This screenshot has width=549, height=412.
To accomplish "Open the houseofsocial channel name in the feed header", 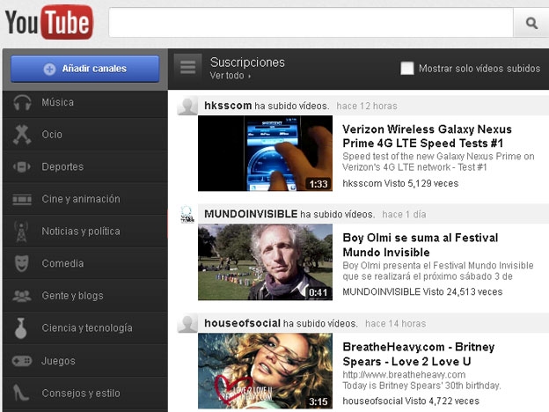I will coord(242,323).
